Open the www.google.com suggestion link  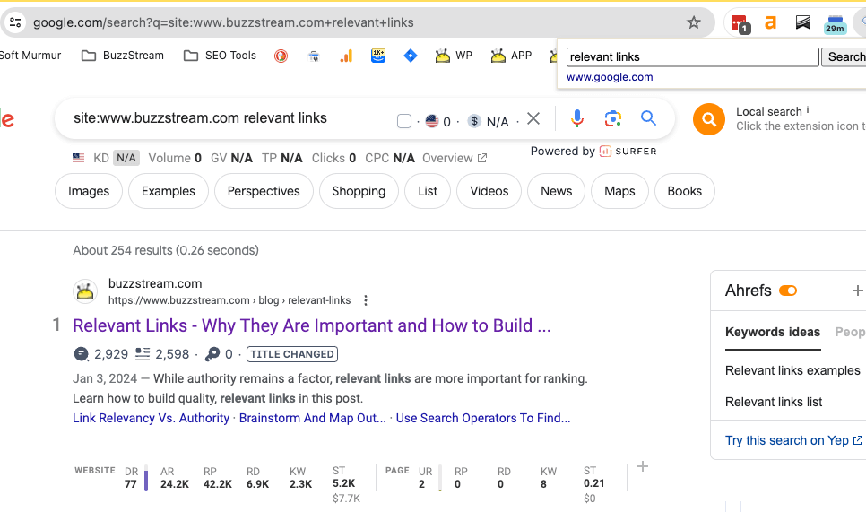click(610, 77)
